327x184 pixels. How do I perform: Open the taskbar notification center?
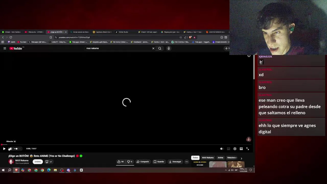251,170
